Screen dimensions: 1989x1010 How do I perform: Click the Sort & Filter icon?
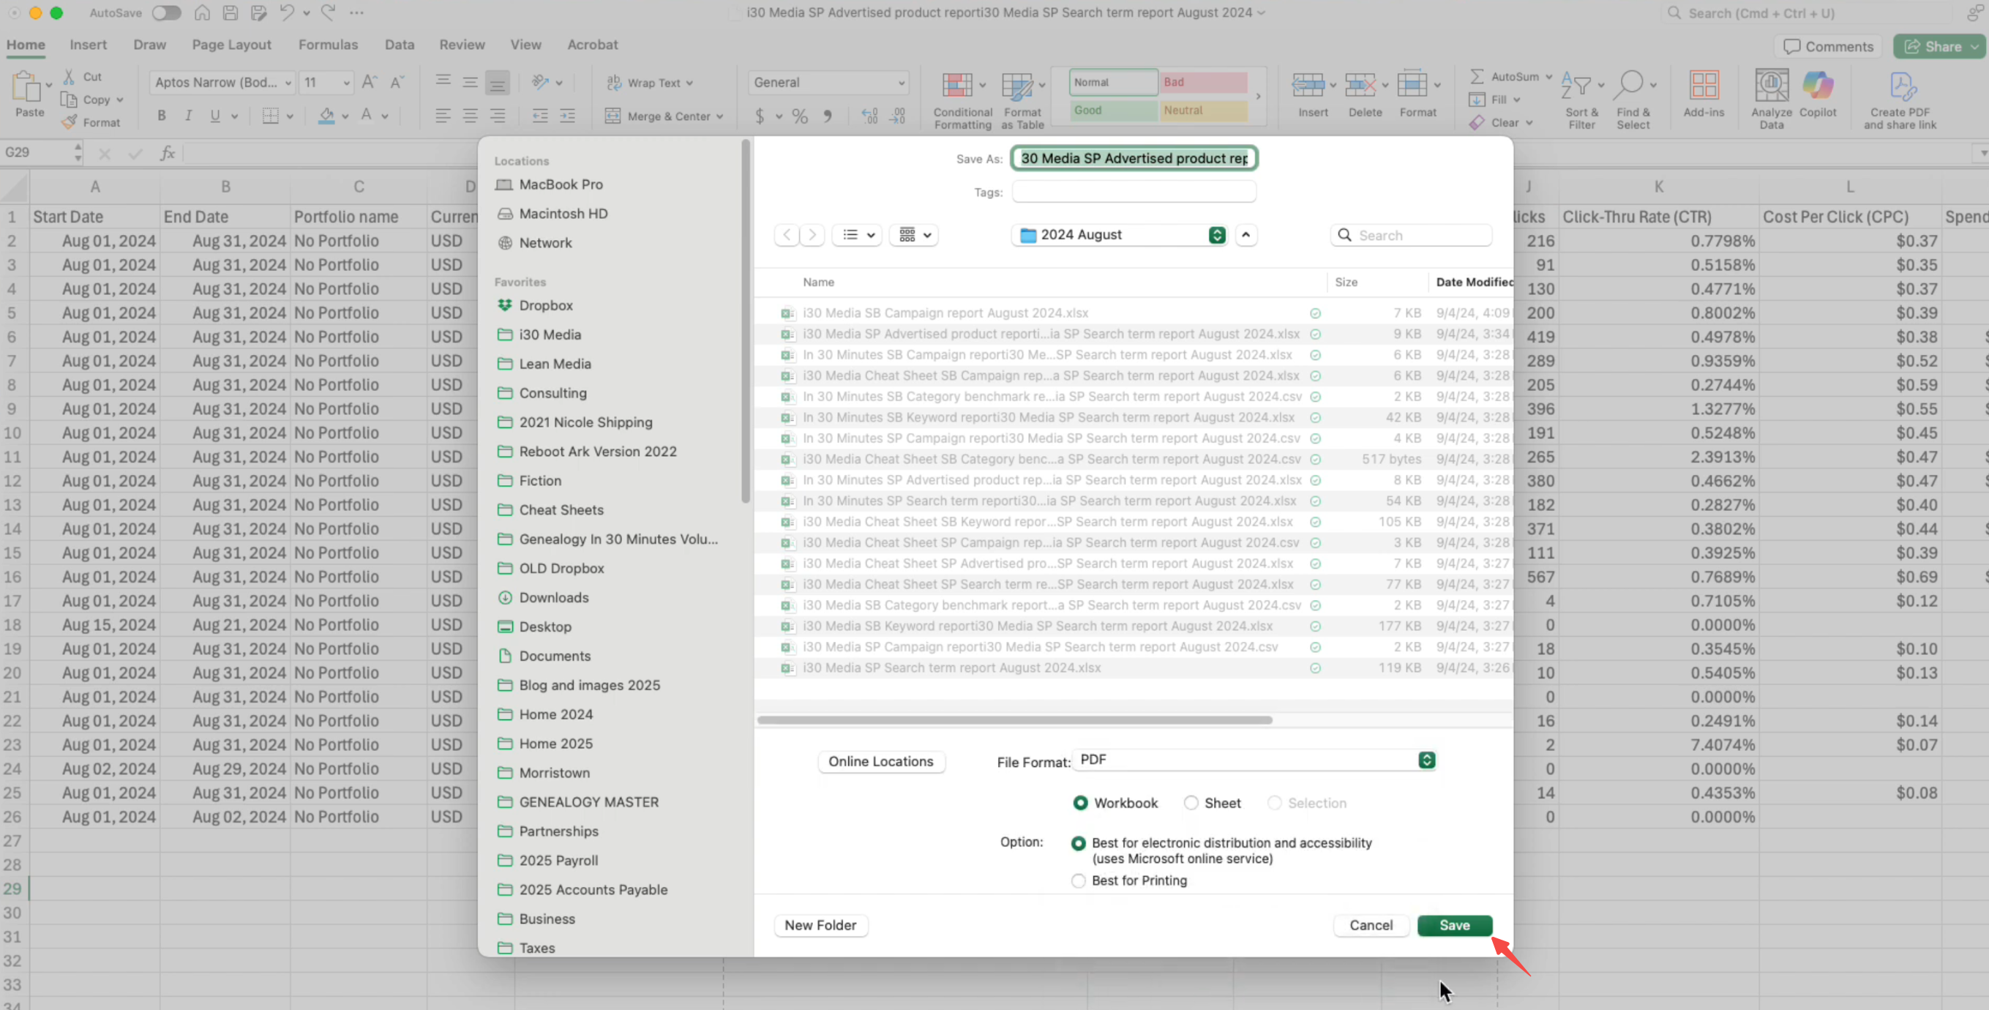[1576, 85]
